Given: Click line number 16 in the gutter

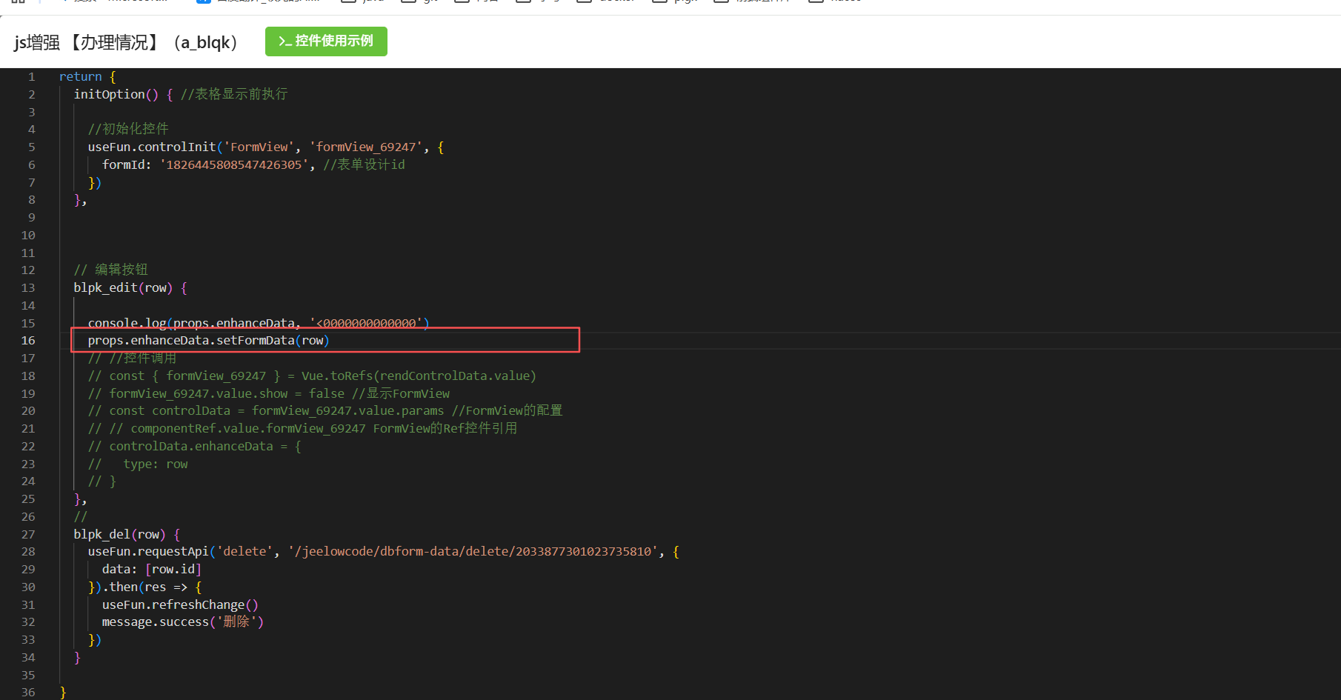Looking at the screenshot, I should [28, 341].
